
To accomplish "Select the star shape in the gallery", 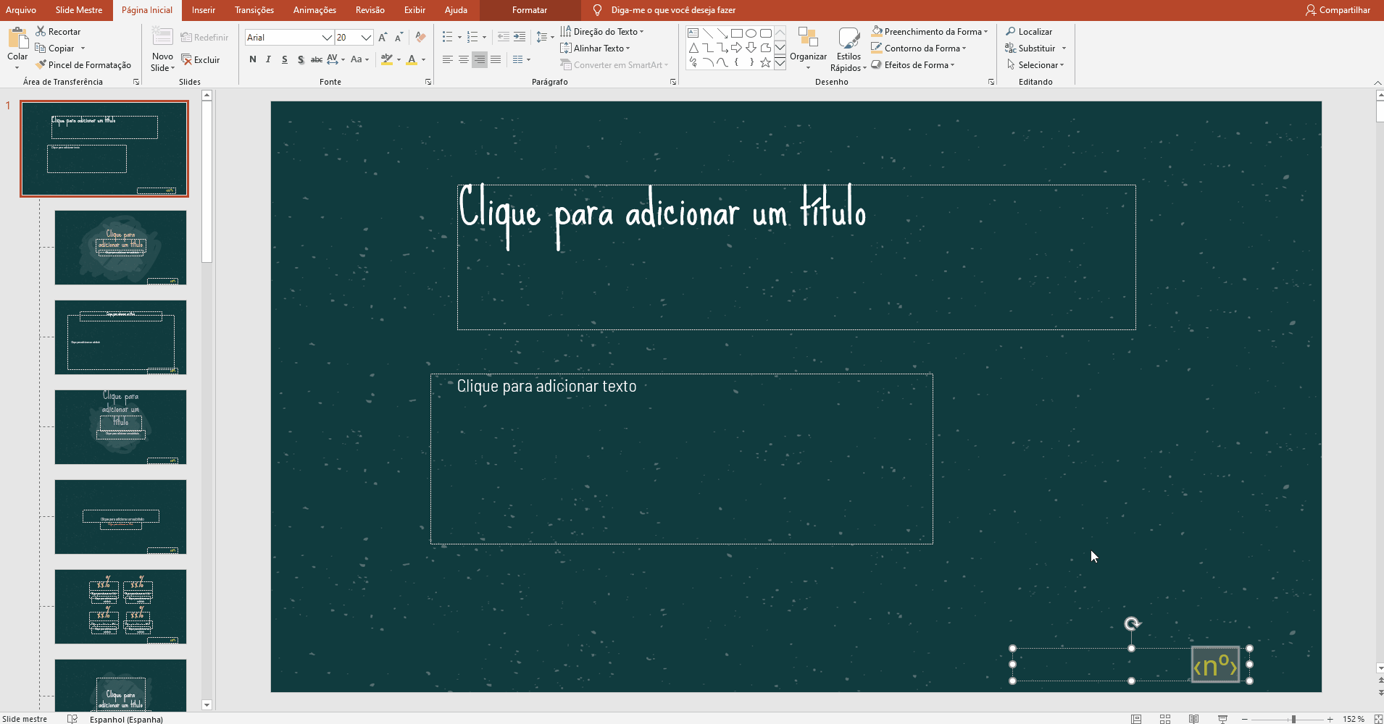I will click(x=765, y=62).
